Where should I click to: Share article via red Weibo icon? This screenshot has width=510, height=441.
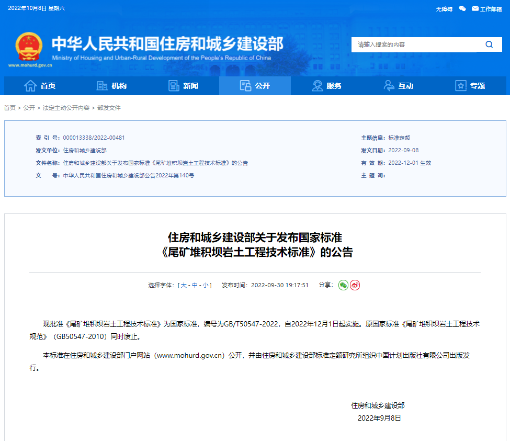point(355,285)
